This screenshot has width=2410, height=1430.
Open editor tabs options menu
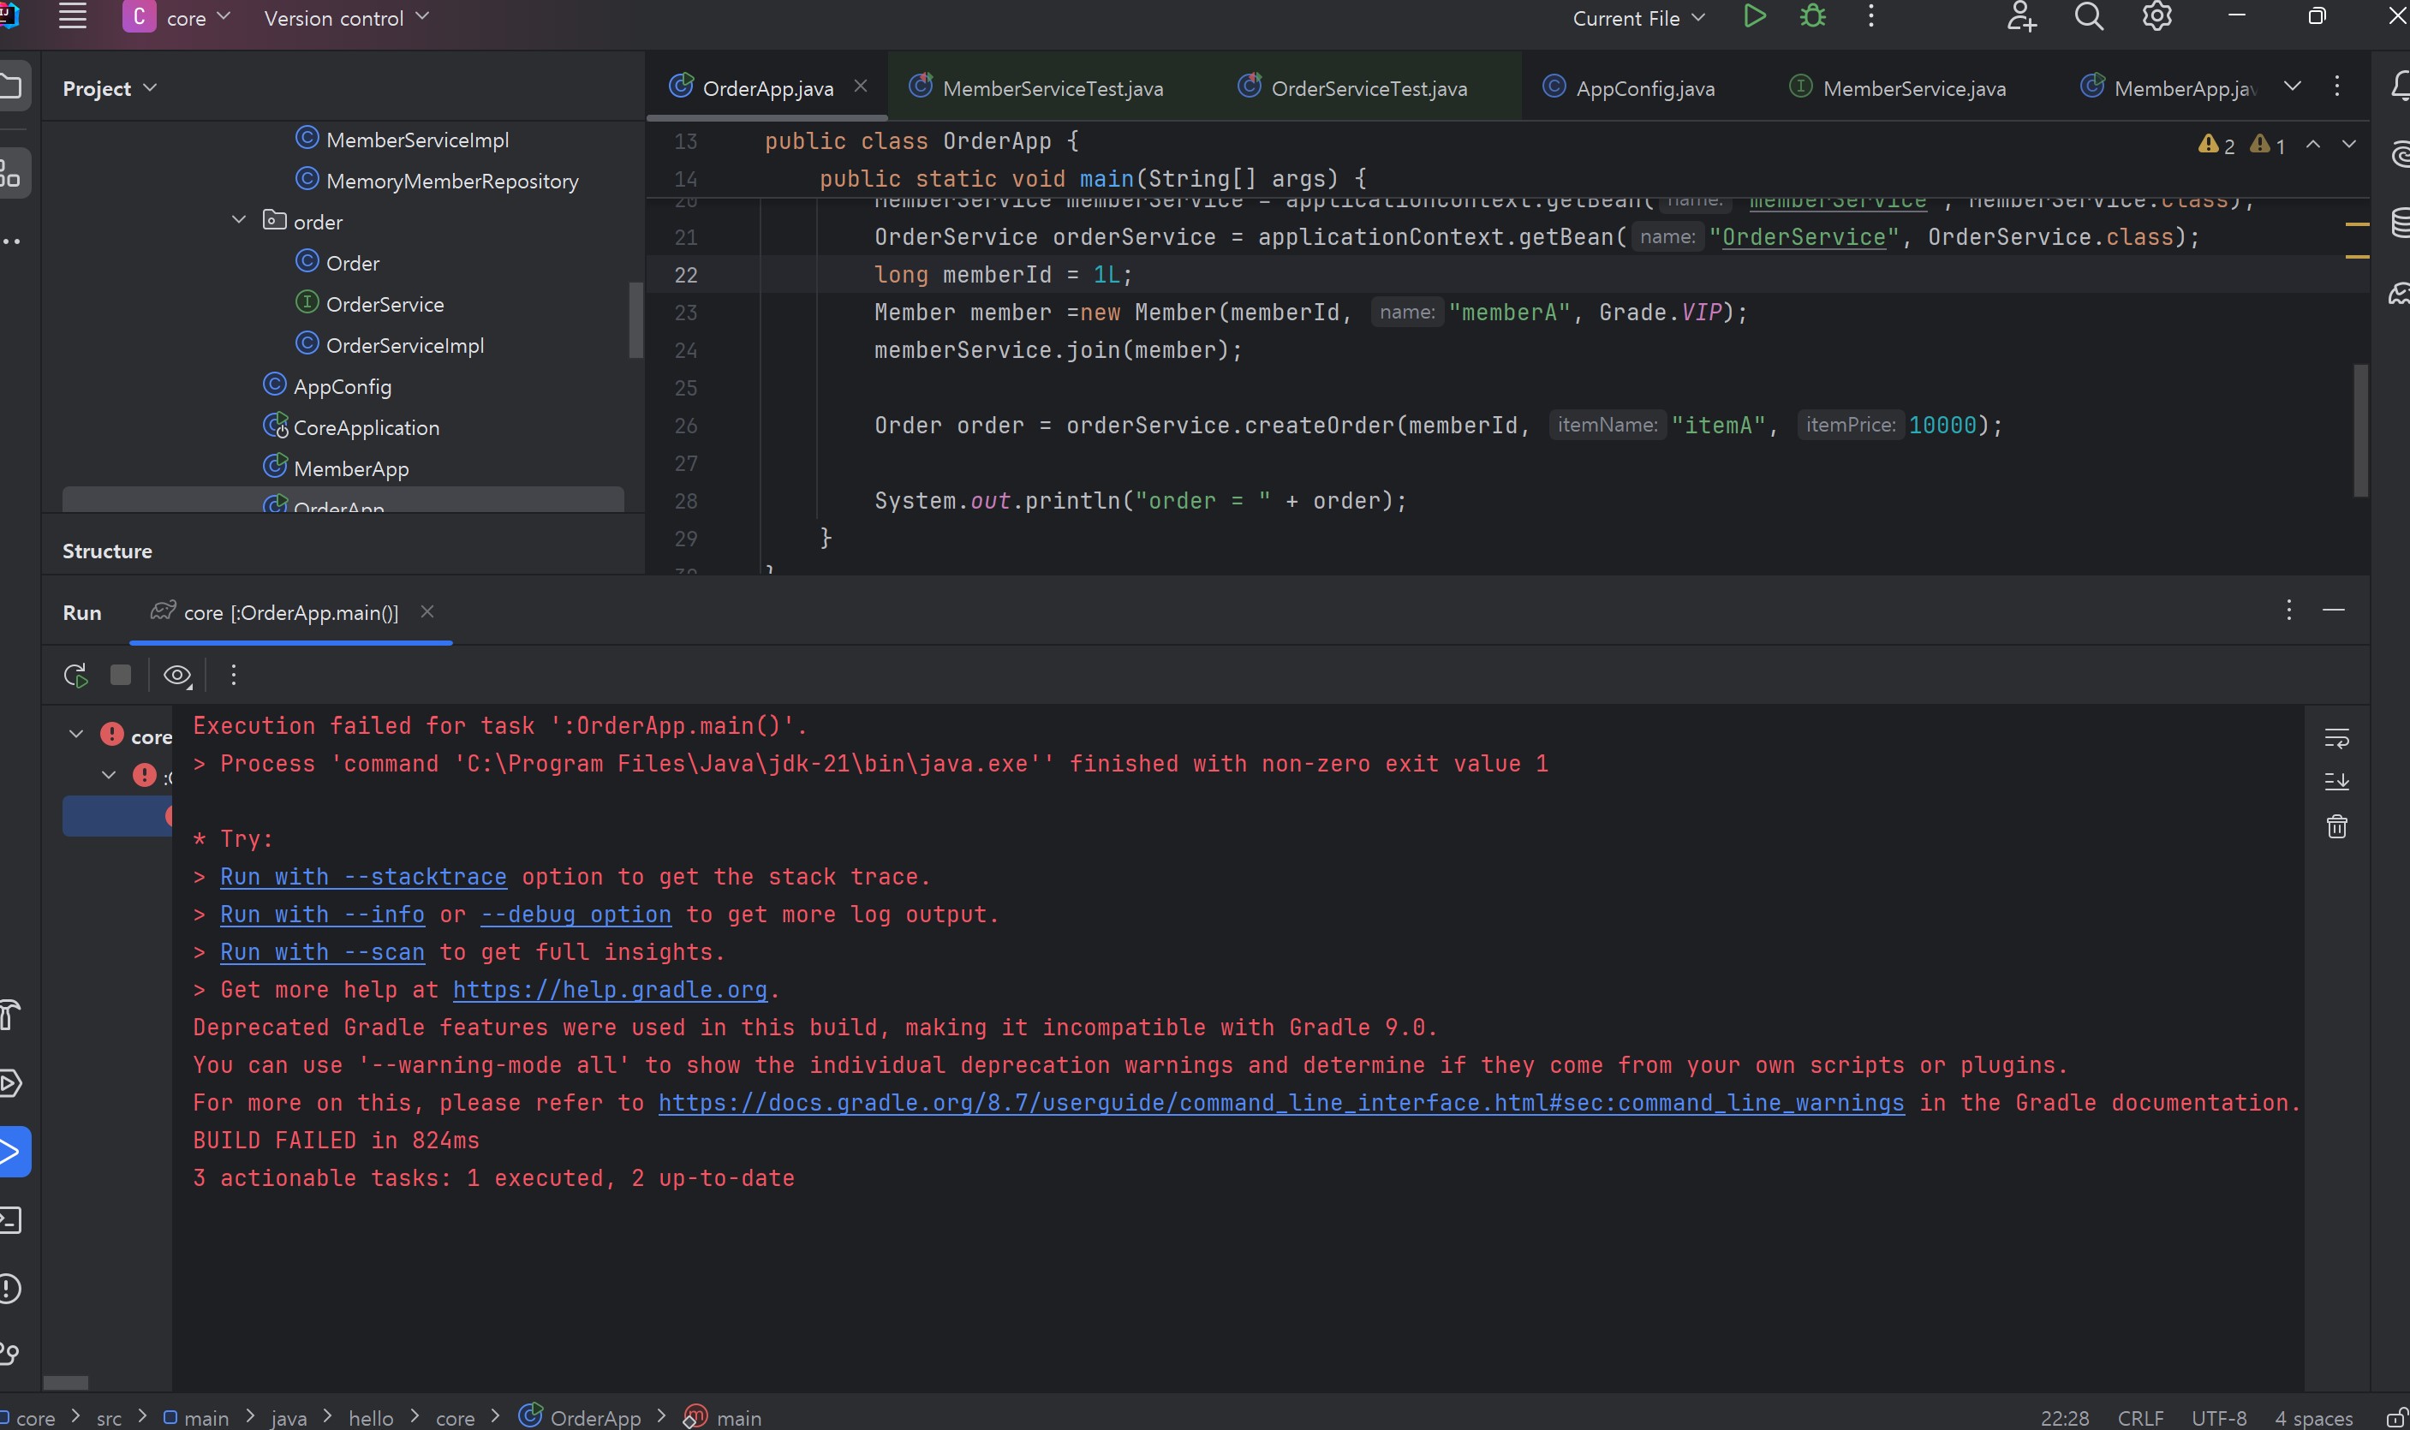point(2336,86)
